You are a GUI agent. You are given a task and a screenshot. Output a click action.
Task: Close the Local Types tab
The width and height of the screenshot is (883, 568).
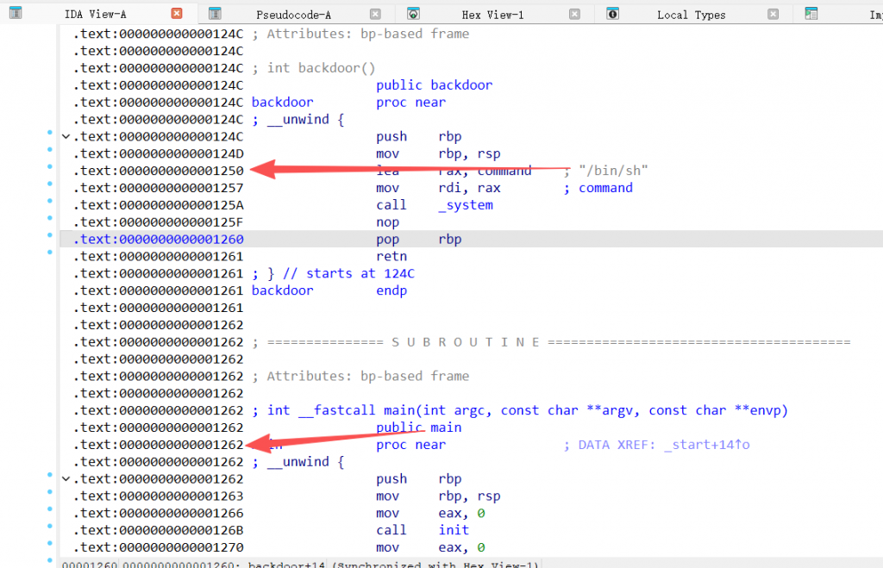point(773,14)
